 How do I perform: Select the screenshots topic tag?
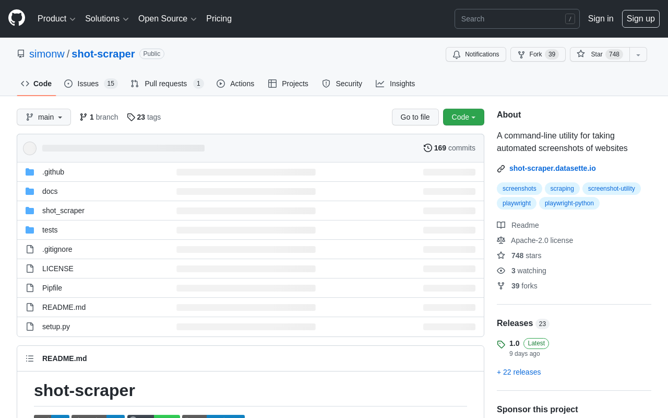pyautogui.click(x=519, y=189)
